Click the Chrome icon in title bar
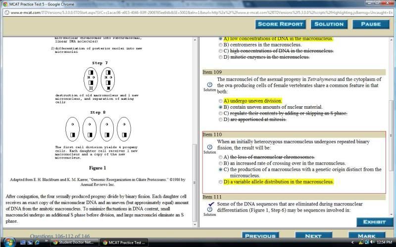Screen dimensions: 396x247 (5, 4)
